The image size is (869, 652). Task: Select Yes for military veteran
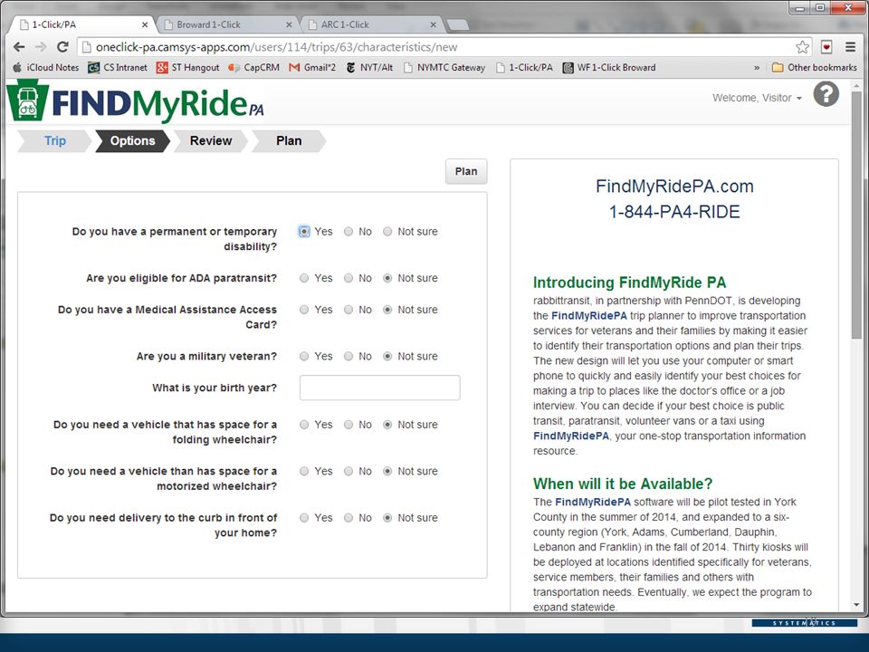(x=304, y=357)
